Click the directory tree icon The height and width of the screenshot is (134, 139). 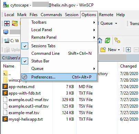[117, 40]
